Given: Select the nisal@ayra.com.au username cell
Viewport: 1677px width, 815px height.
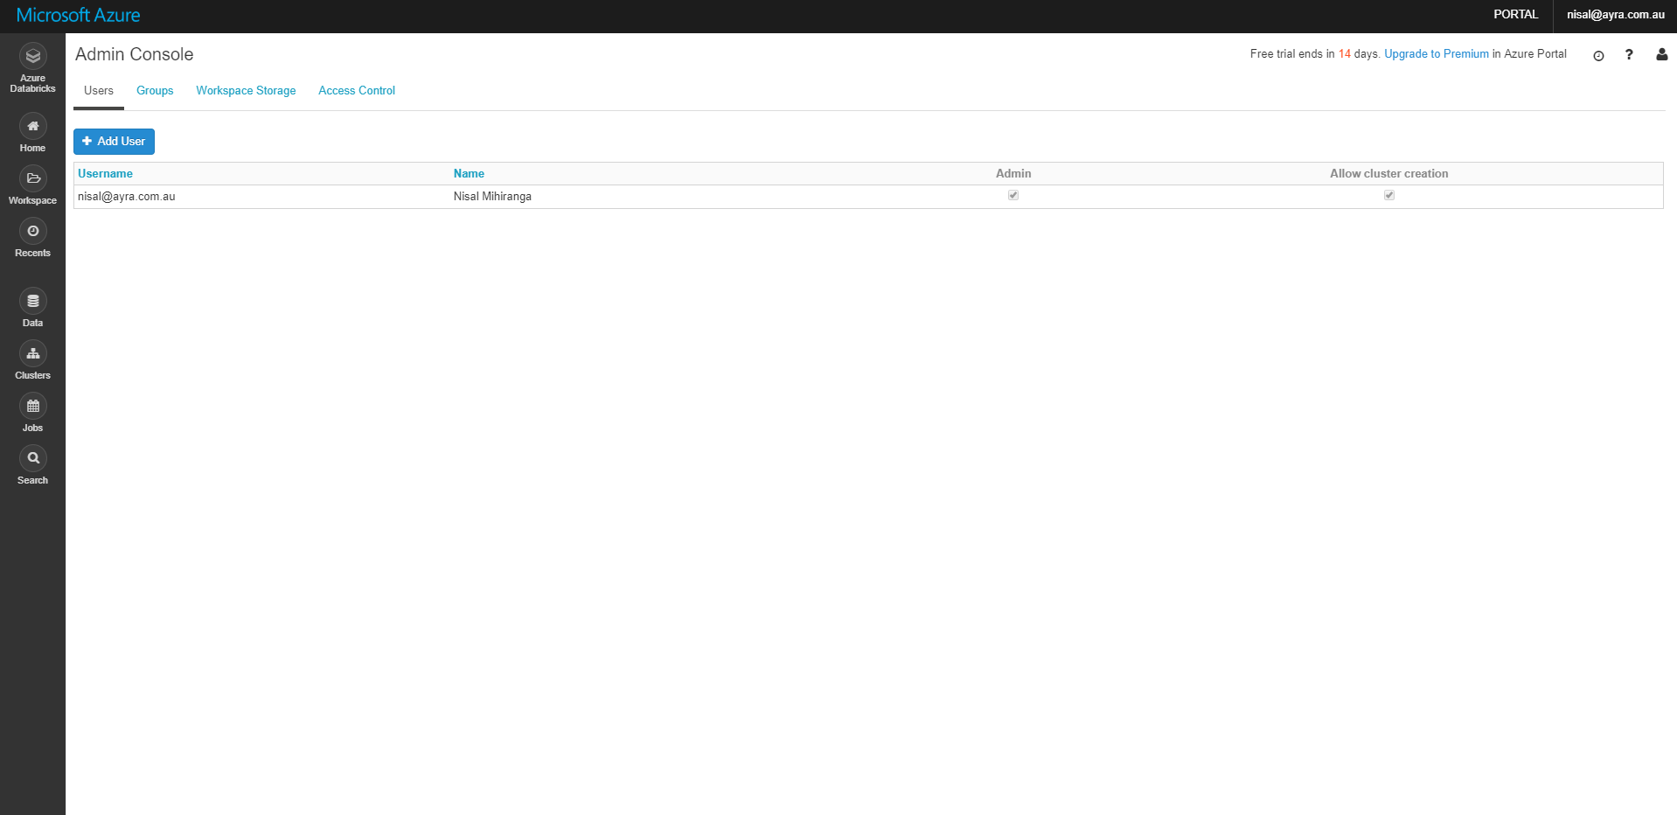Looking at the screenshot, I should pos(127,197).
